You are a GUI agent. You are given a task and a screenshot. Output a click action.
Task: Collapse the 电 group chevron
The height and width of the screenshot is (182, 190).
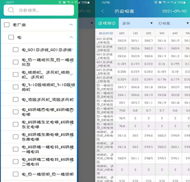71,37
